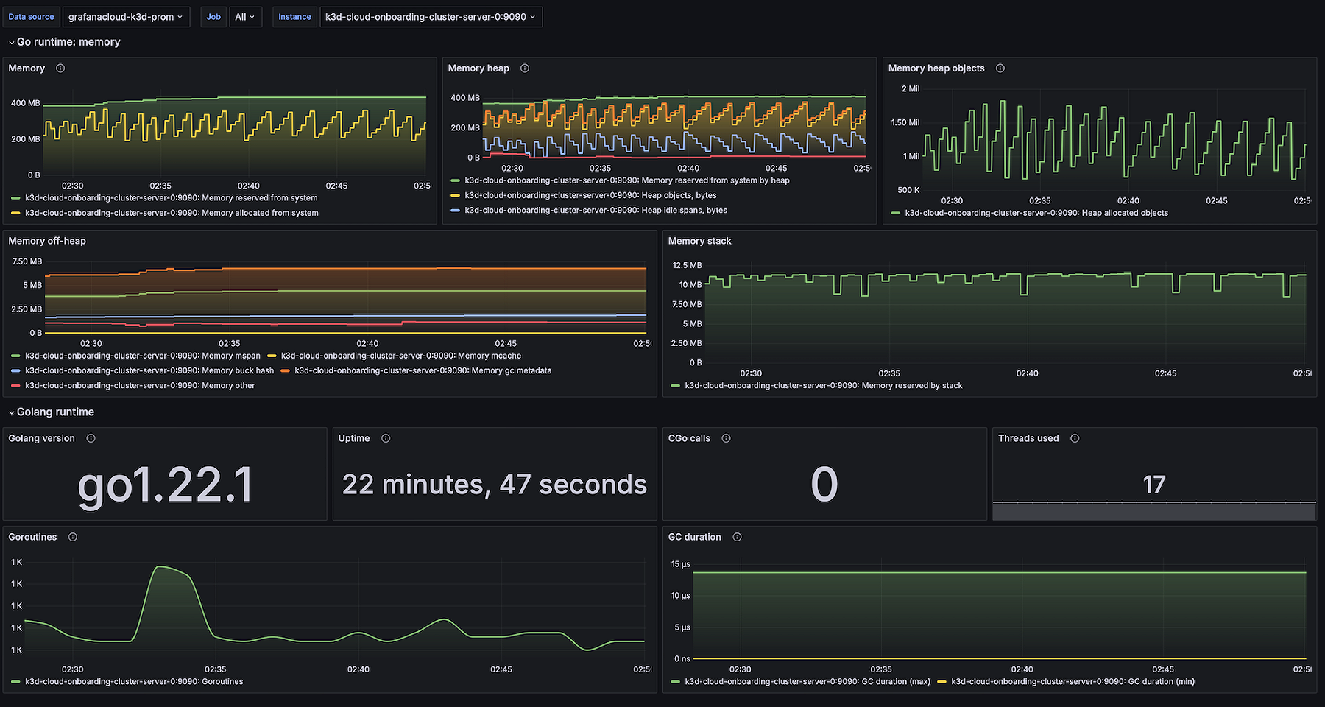Viewport: 1325px width, 707px height.
Task: Open the Memory panel info tooltip
Action: pos(60,68)
